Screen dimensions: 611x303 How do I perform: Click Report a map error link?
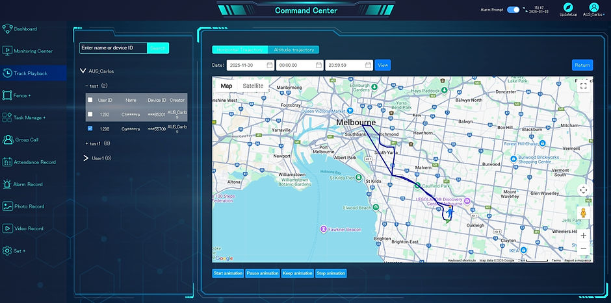pos(577,260)
